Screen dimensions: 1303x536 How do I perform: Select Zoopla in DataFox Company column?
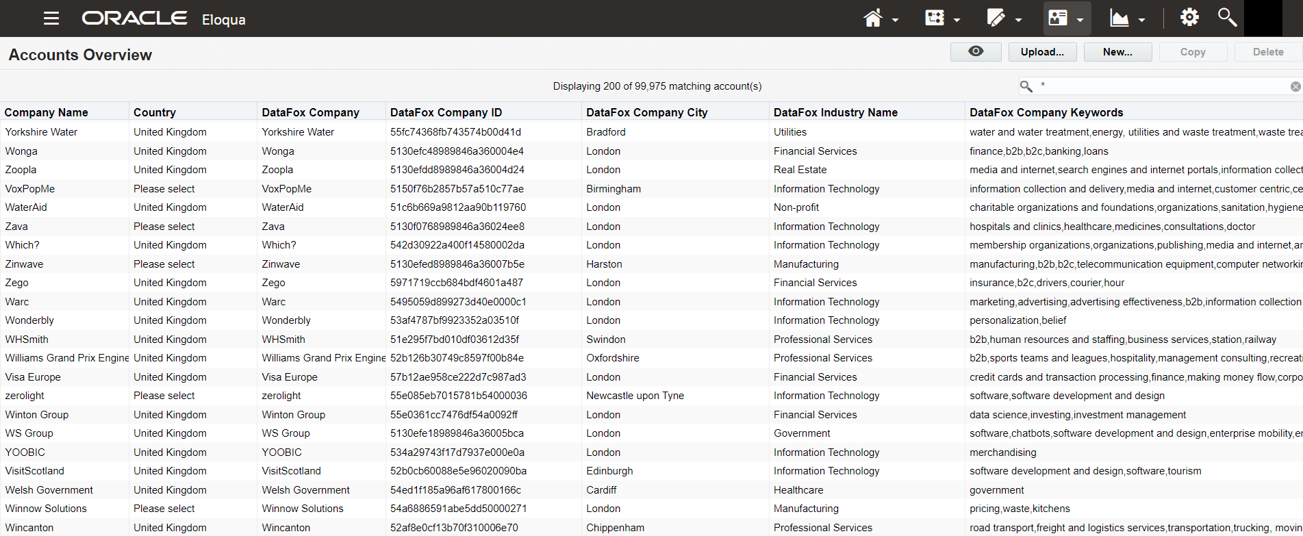277,170
